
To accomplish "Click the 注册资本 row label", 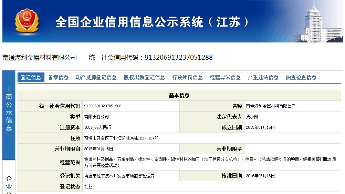I will [x=70, y=128].
